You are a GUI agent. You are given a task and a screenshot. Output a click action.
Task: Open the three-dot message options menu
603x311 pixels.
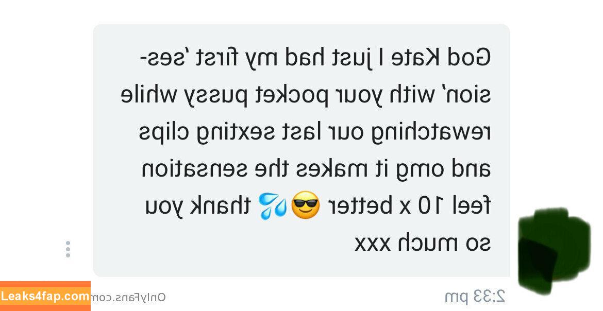pyautogui.click(x=68, y=249)
